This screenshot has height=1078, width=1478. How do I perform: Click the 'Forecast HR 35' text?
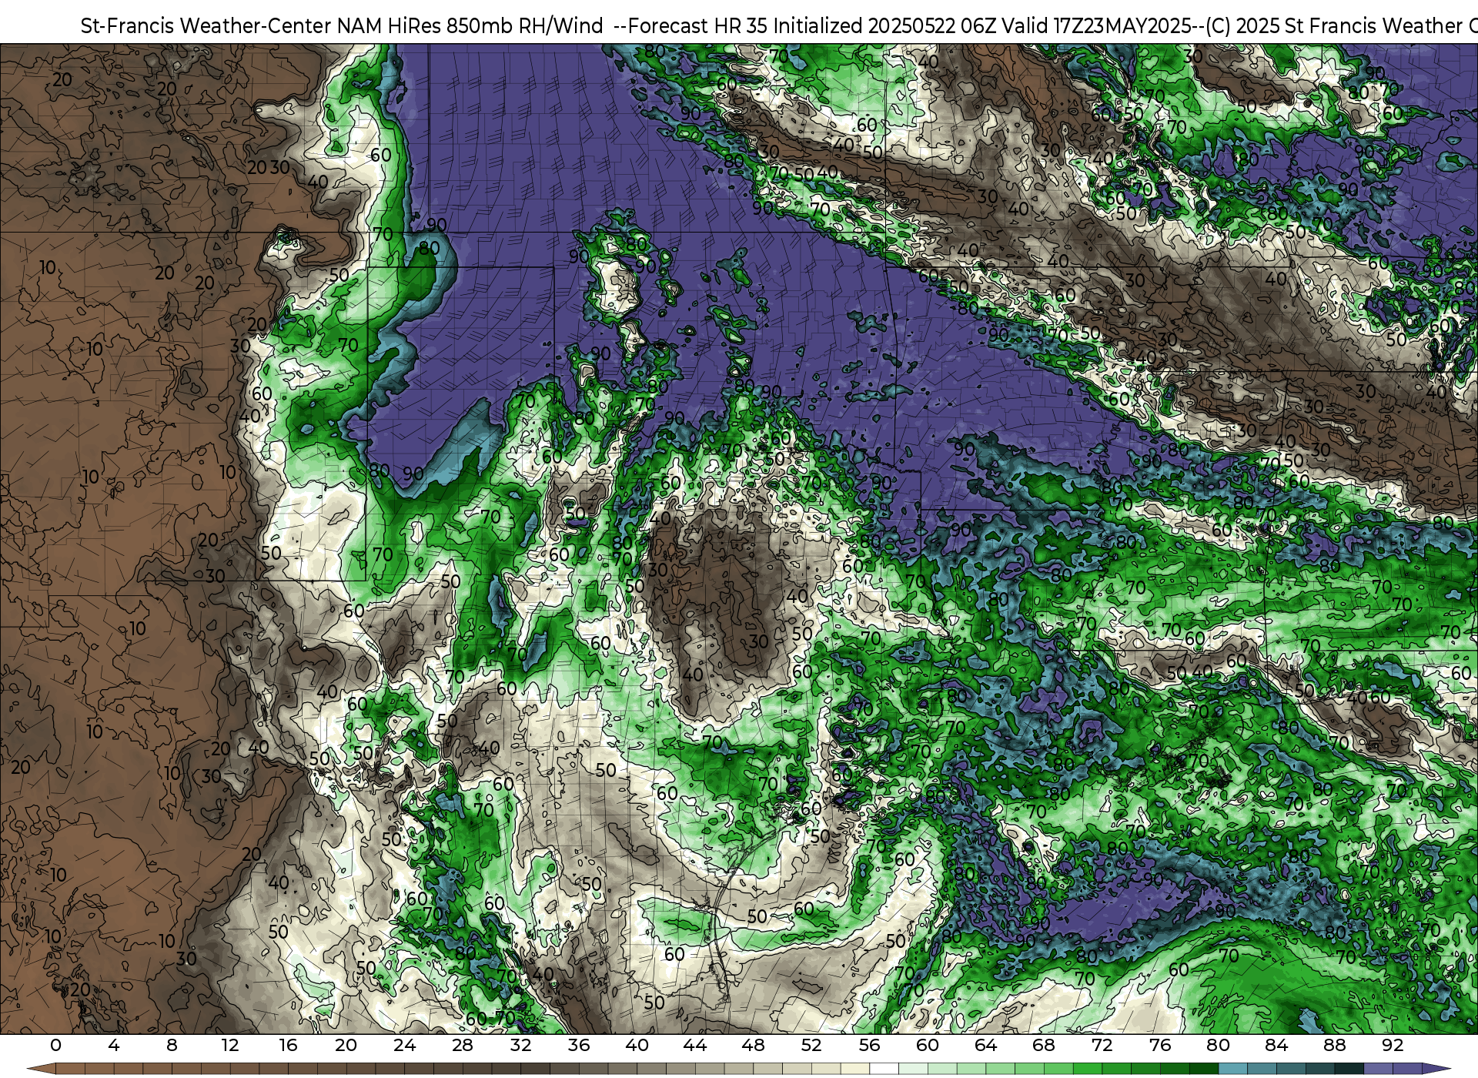(x=697, y=26)
